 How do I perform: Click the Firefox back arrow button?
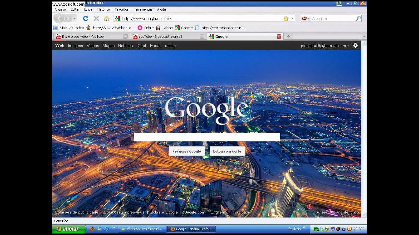click(59, 19)
